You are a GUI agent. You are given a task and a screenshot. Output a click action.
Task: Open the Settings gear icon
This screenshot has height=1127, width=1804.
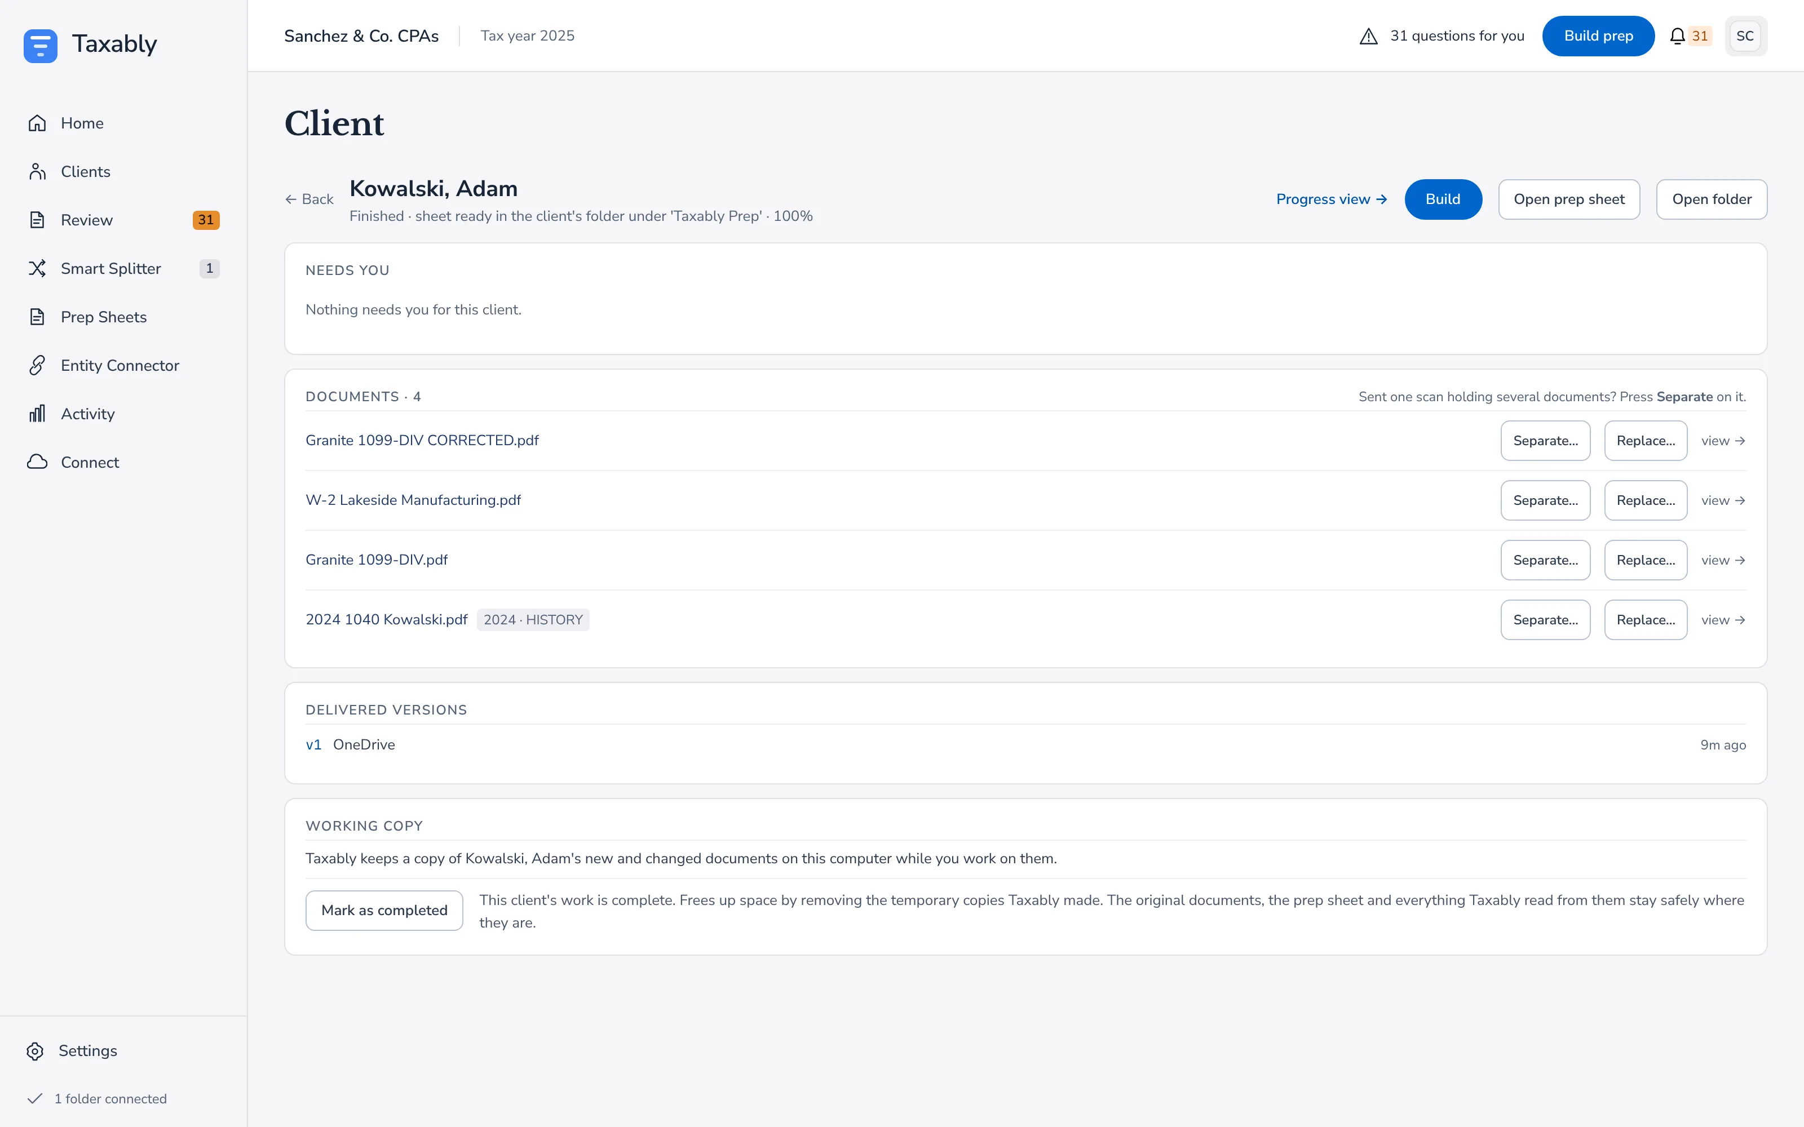pyautogui.click(x=35, y=1051)
